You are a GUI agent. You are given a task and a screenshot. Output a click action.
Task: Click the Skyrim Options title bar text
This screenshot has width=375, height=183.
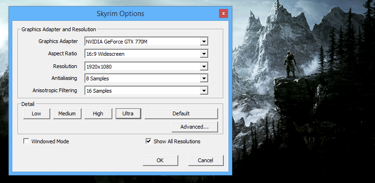click(120, 13)
